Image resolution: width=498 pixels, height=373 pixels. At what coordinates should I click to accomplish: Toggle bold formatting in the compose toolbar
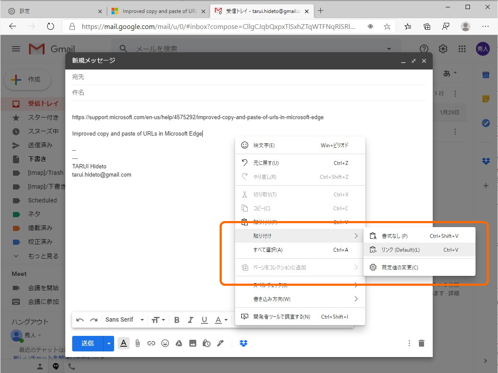pos(176,319)
